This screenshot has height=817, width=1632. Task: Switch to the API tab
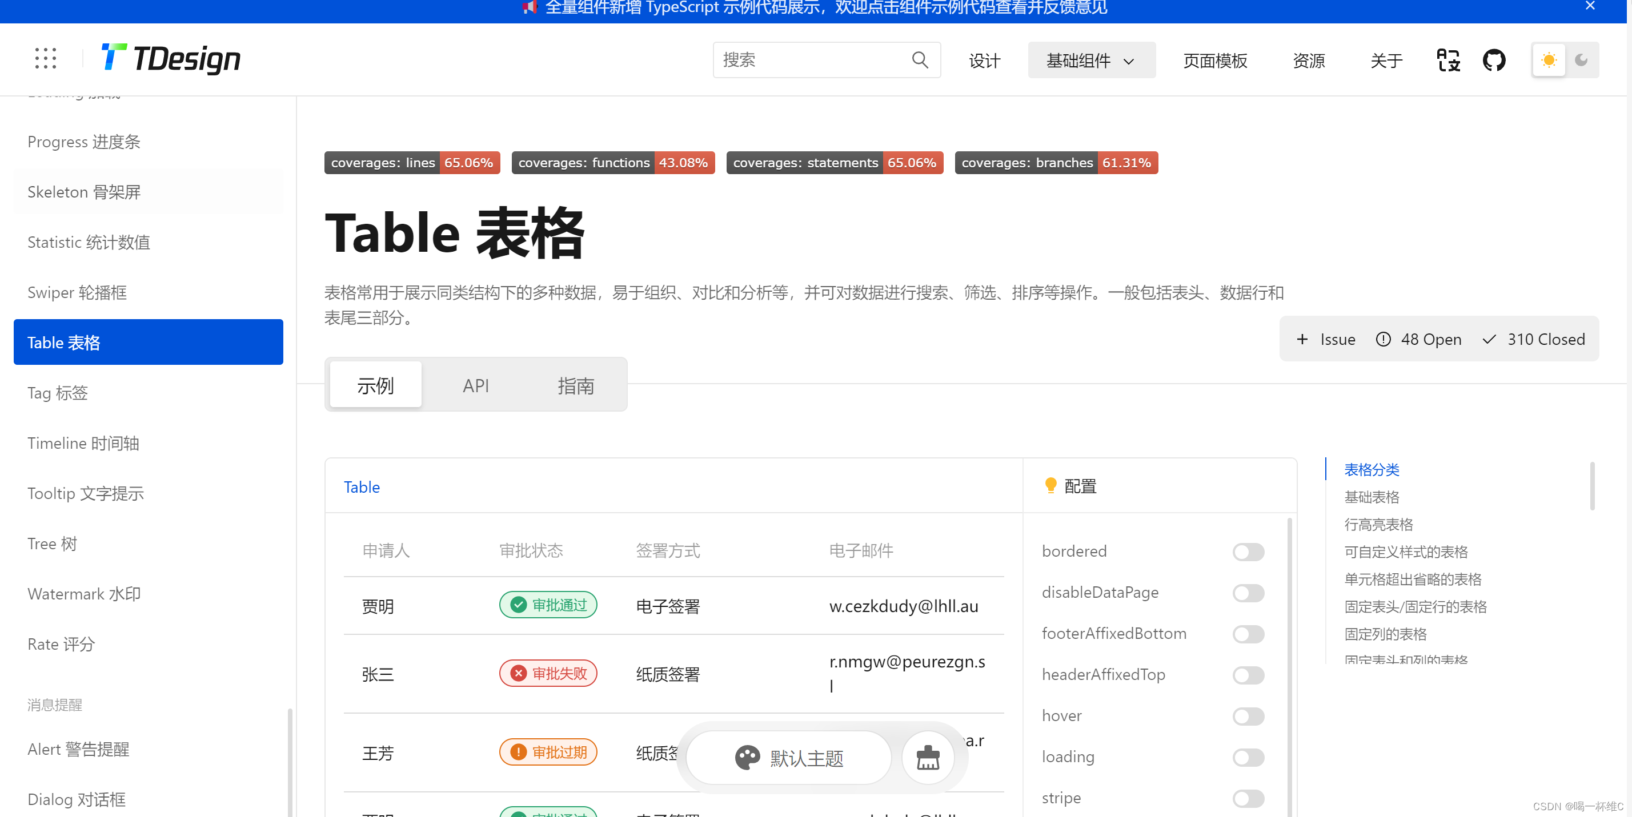tap(476, 385)
